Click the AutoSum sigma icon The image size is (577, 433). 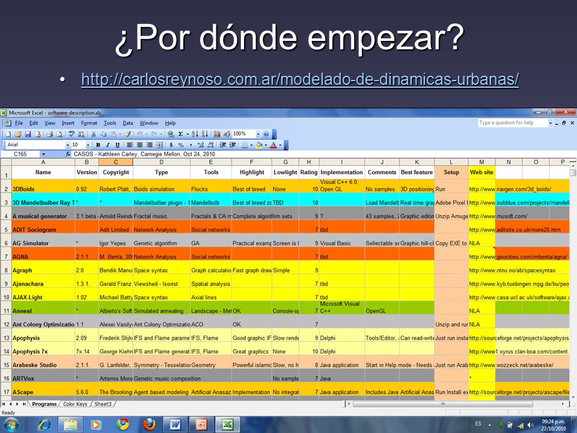click(181, 134)
